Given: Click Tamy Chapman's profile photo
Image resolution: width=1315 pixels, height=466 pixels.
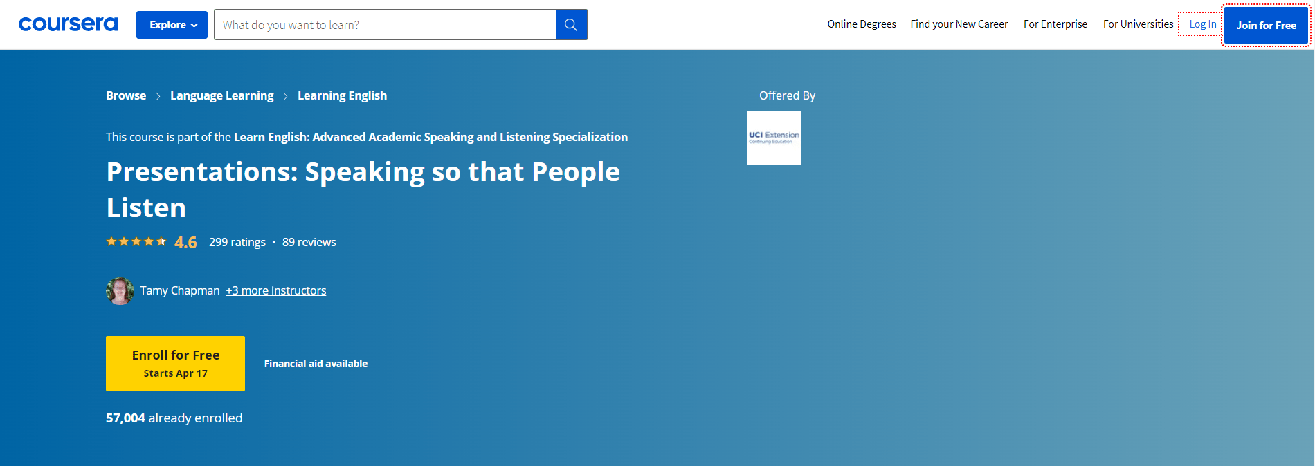Looking at the screenshot, I should (120, 291).
